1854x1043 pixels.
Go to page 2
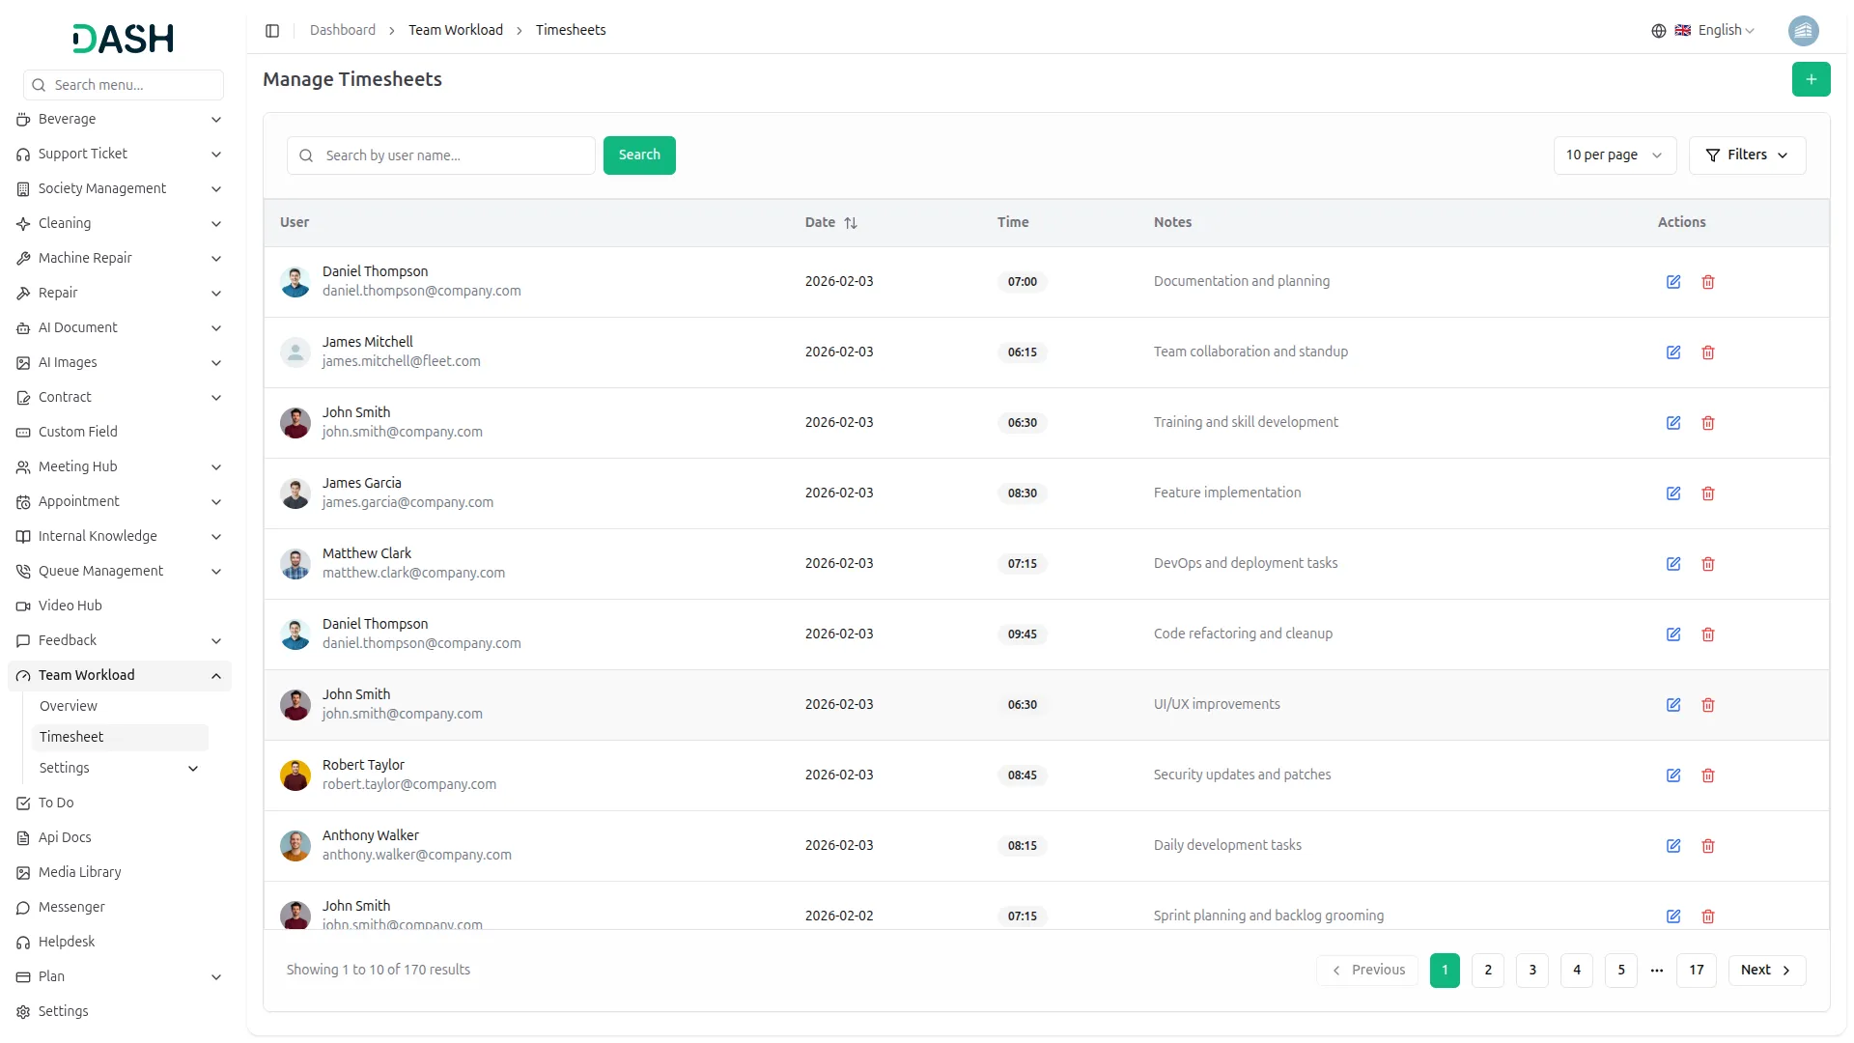1488,971
